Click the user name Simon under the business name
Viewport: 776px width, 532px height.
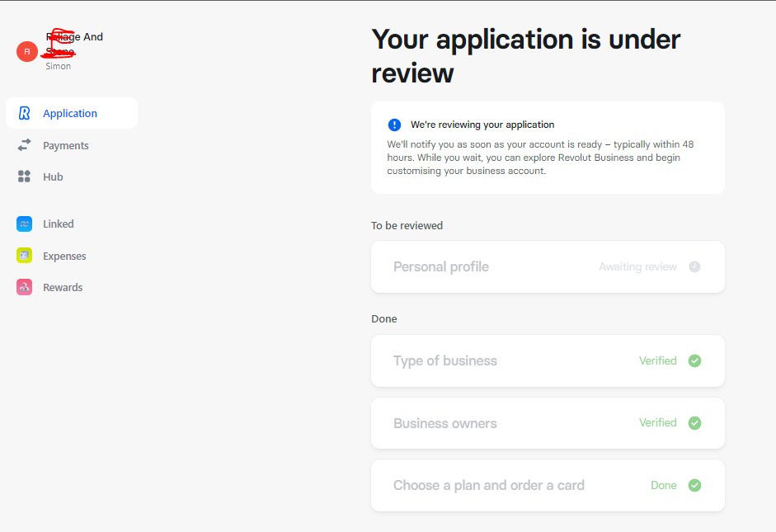point(58,66)
